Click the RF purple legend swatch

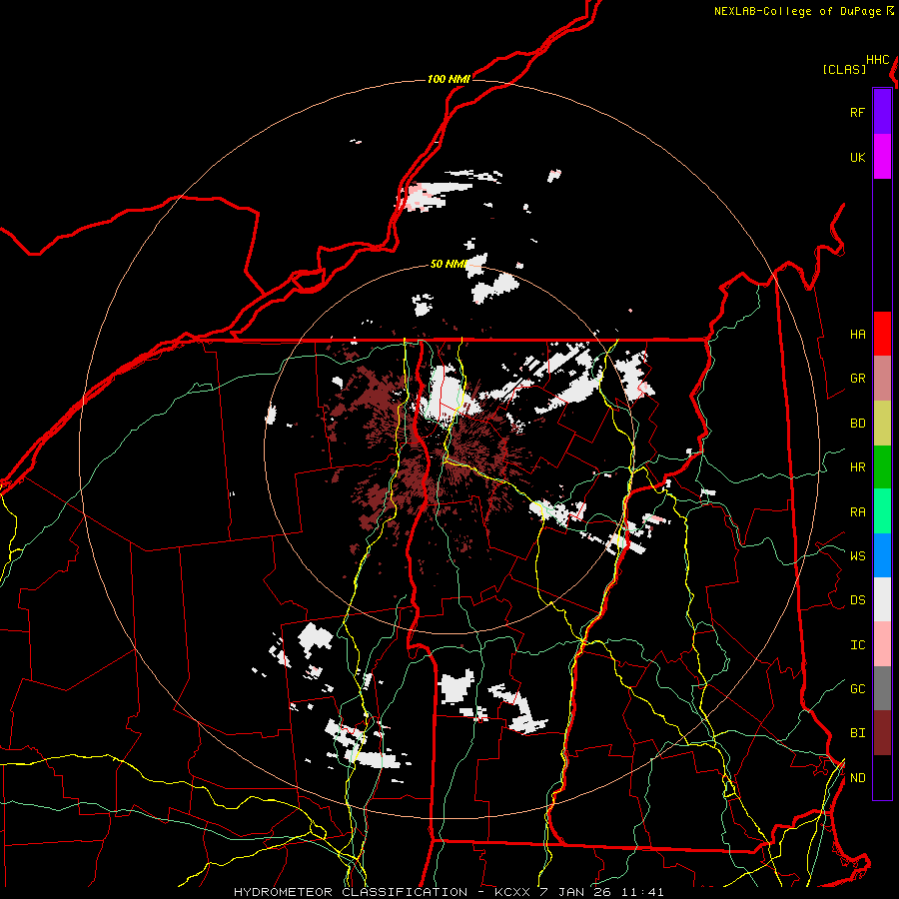pos(882,112)
